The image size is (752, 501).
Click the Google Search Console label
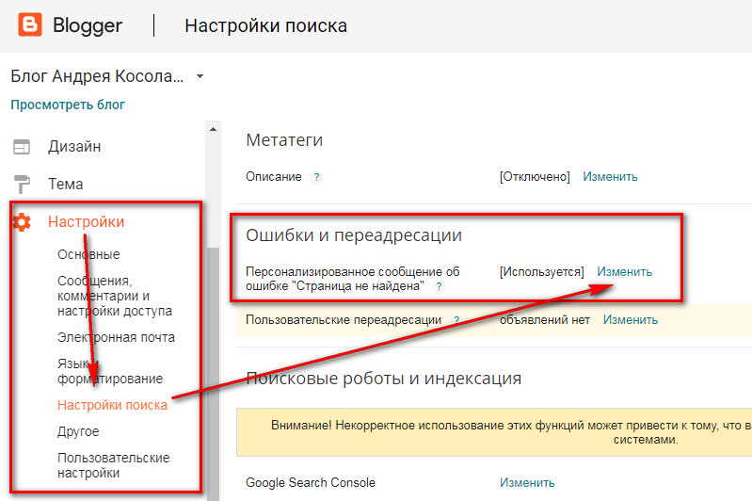tap(311, 482)
